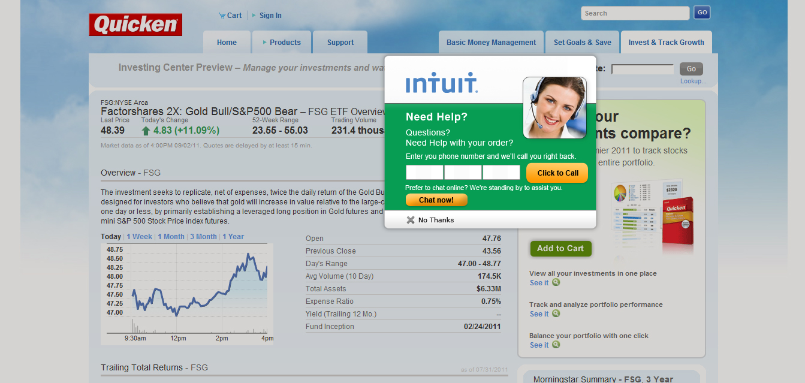Screen dimensions: 805x383
Task: Open the Invest & Track Growth tab
Action: coord(666,43)
